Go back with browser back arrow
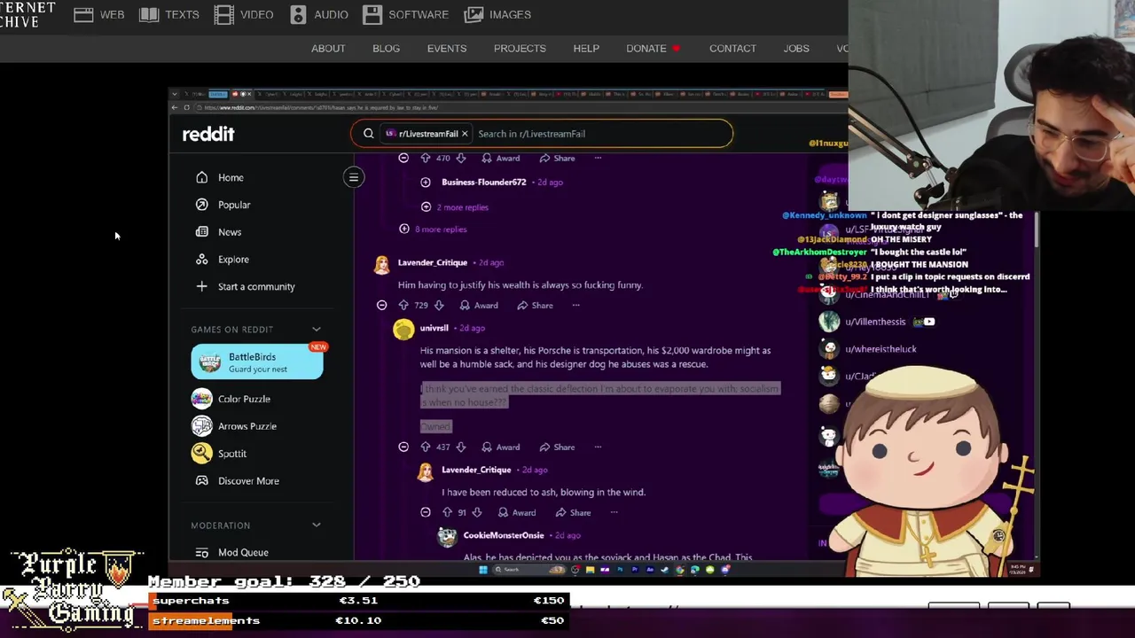Screen dimensions: 1135x638 [175, 107]
